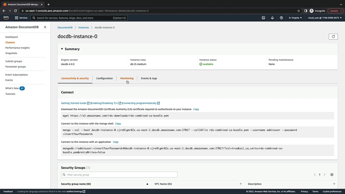
Task: Go to previous security groups page
Action: coord(315,175)
